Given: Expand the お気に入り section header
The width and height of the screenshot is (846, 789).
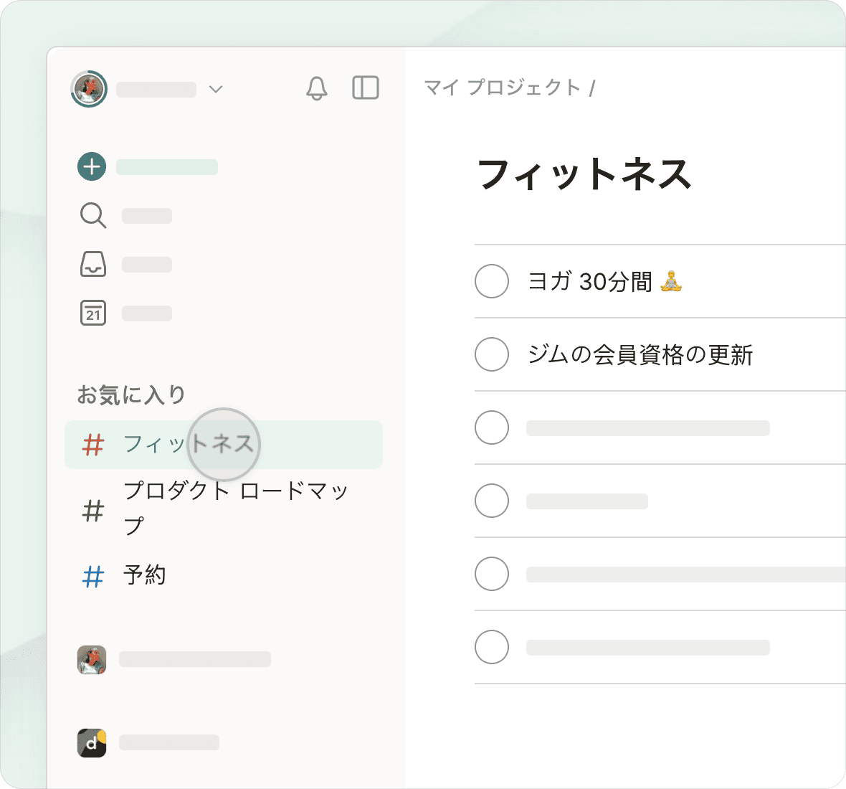Looking at the screenshot, I should click(131, 394).
